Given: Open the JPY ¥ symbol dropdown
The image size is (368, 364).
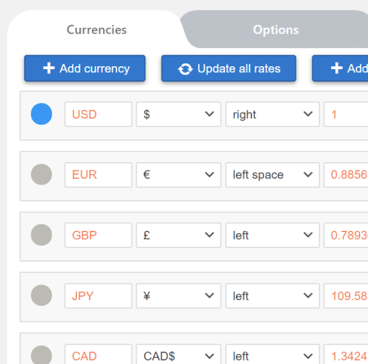Looking at the screenshot, I should click(179, 295).
